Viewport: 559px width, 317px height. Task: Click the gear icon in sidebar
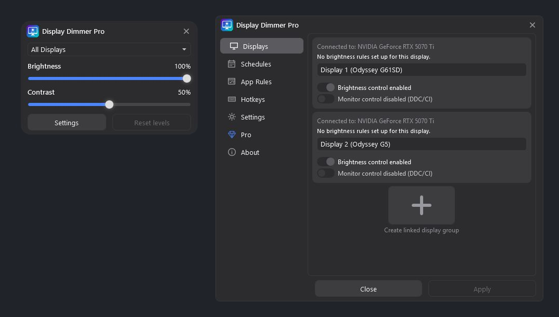(232, 117)
